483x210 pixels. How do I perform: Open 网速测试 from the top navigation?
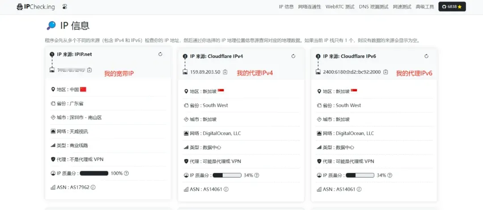point(402,7)
